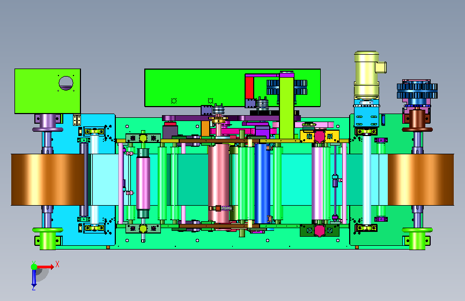Pick the yellow electric motor body
Image resolution: width=465 pixels, height=301 pixels.
[x=366, y=74]
